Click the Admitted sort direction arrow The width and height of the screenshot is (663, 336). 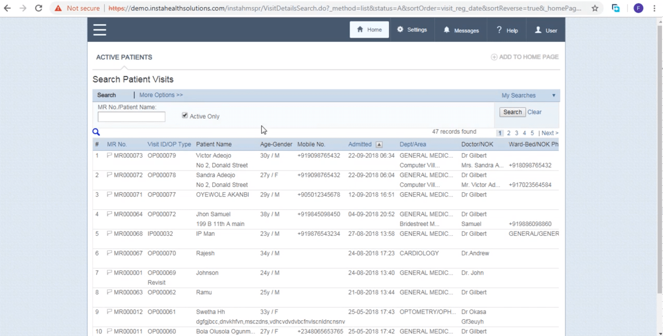379,145
